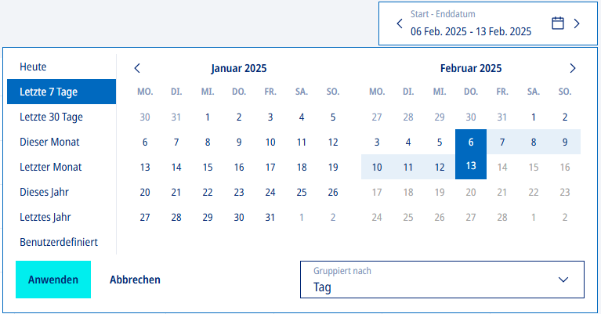Show next month after Februar 2025
Image resolution: width=601 pixels, height=314 pixels.
[x=573, y=68]
